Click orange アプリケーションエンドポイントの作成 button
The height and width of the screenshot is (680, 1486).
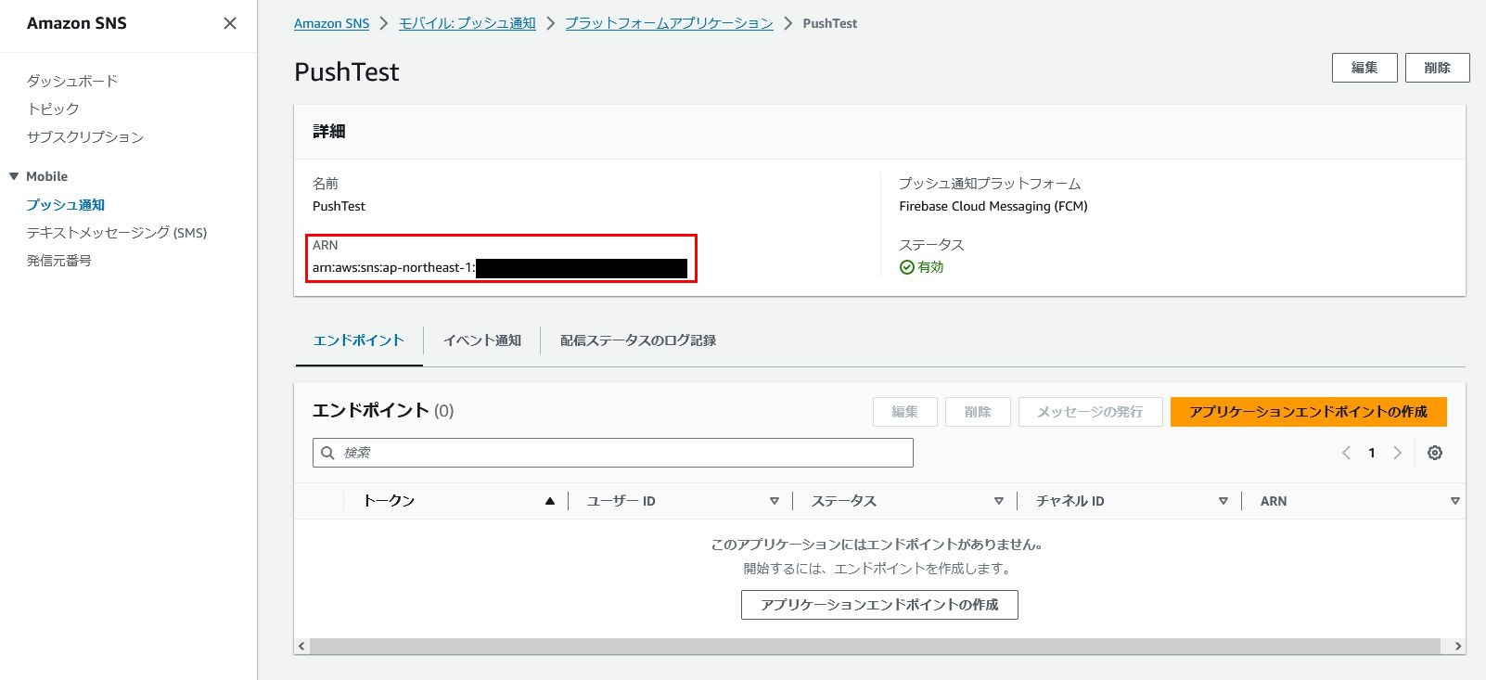click(x=1309, y=412)
